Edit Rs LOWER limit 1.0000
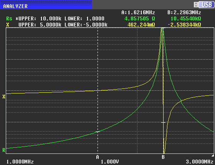The height and width of the screenshot is (165, 215). pos(95,18)
